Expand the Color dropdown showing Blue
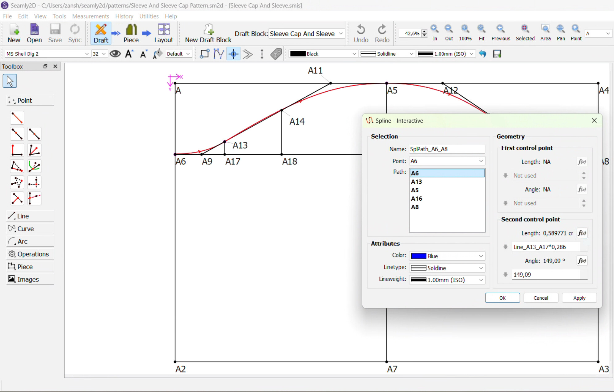The width and height of the screenshot is (614, 392). point(447,256)
